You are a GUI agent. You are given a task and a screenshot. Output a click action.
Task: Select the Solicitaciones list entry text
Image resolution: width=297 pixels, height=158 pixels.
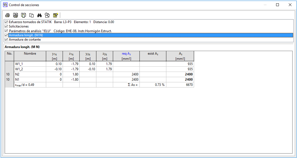pyautogui.click(x=18, y=26)
